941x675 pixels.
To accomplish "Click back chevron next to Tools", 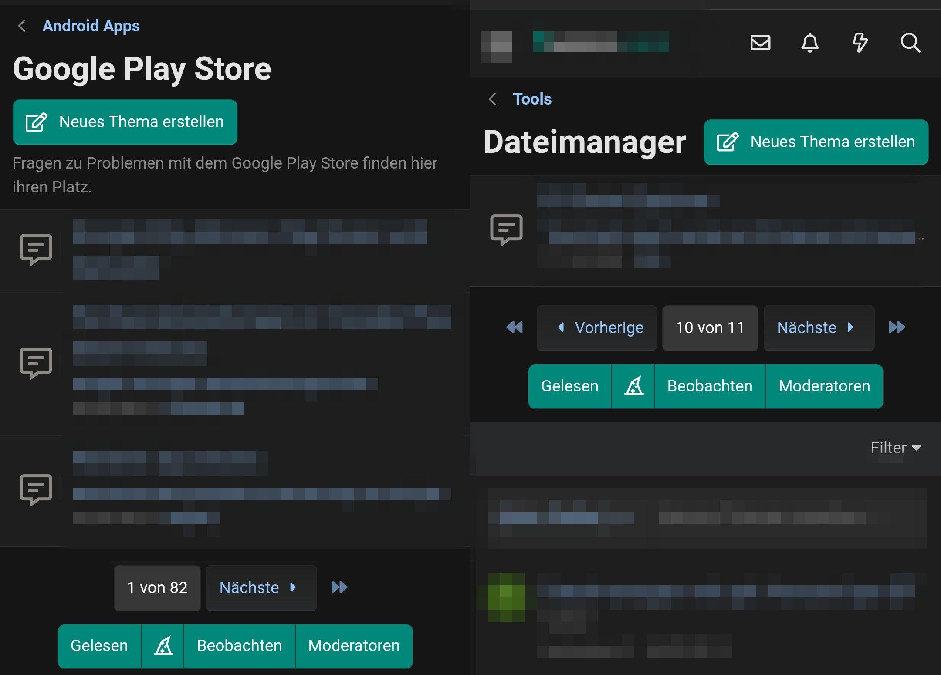I will 493,99.
